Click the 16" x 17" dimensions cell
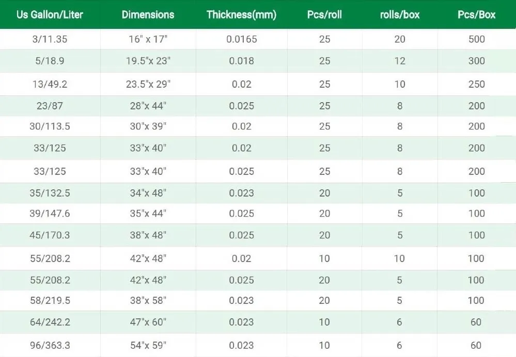 click(x=148, y=39)
